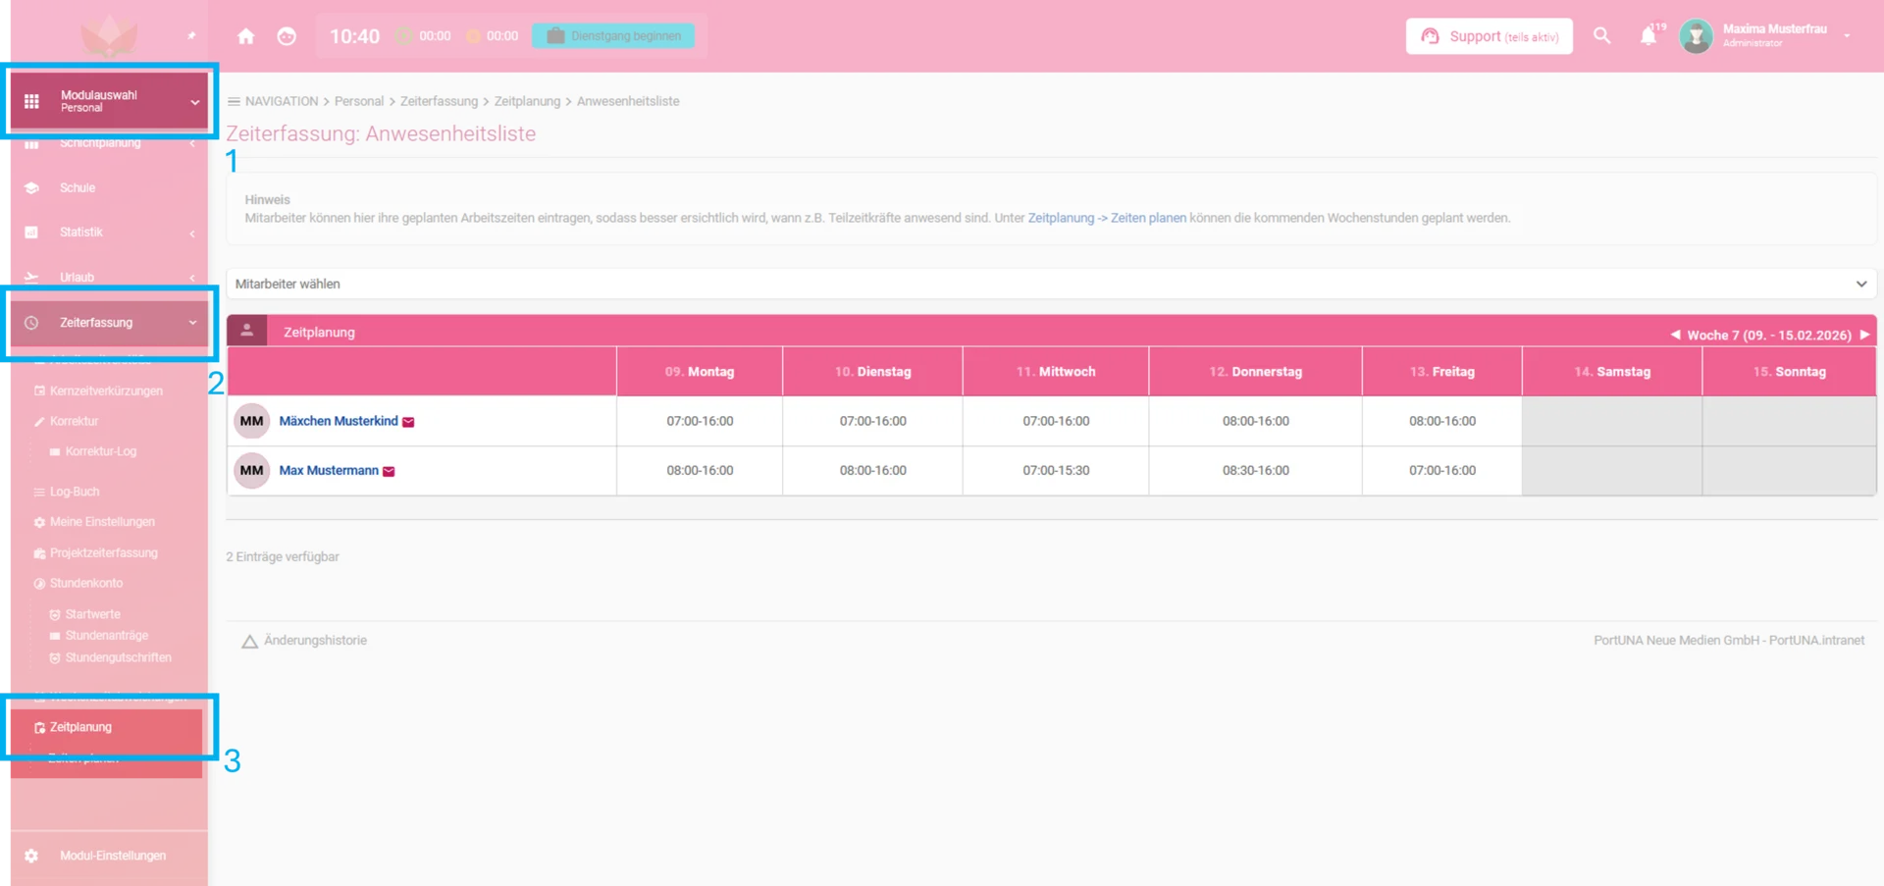Expand the user menu arrow beside Maxima Musterfrau
Image resolution: width=1884 pixels, height=886 pixels.
(1847, 36)
